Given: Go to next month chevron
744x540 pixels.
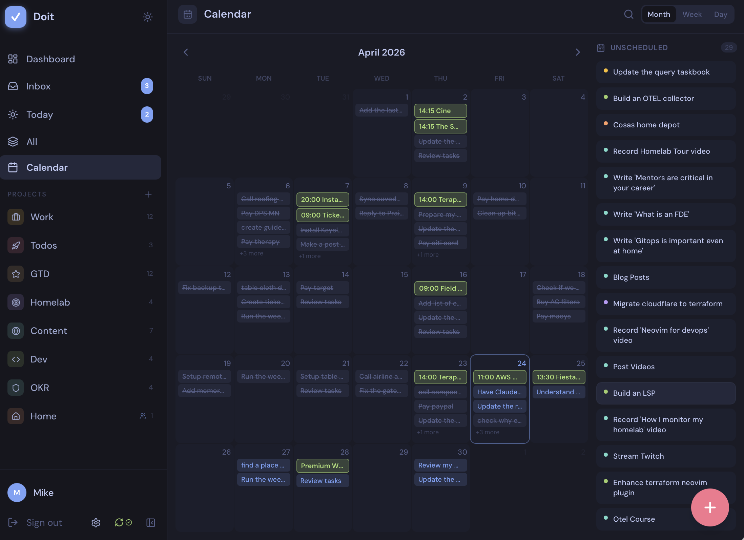Looking at the screenshot, I should coord(578,52).
